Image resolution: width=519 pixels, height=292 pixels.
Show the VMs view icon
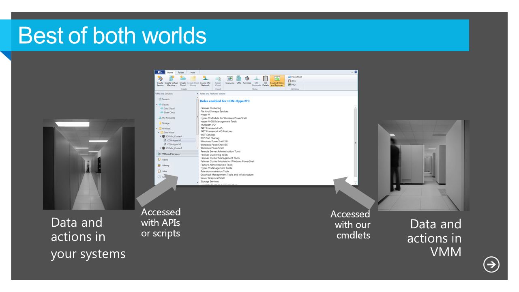[239, 79]
